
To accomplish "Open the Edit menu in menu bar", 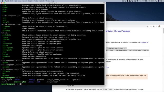I will pos(16,1).
